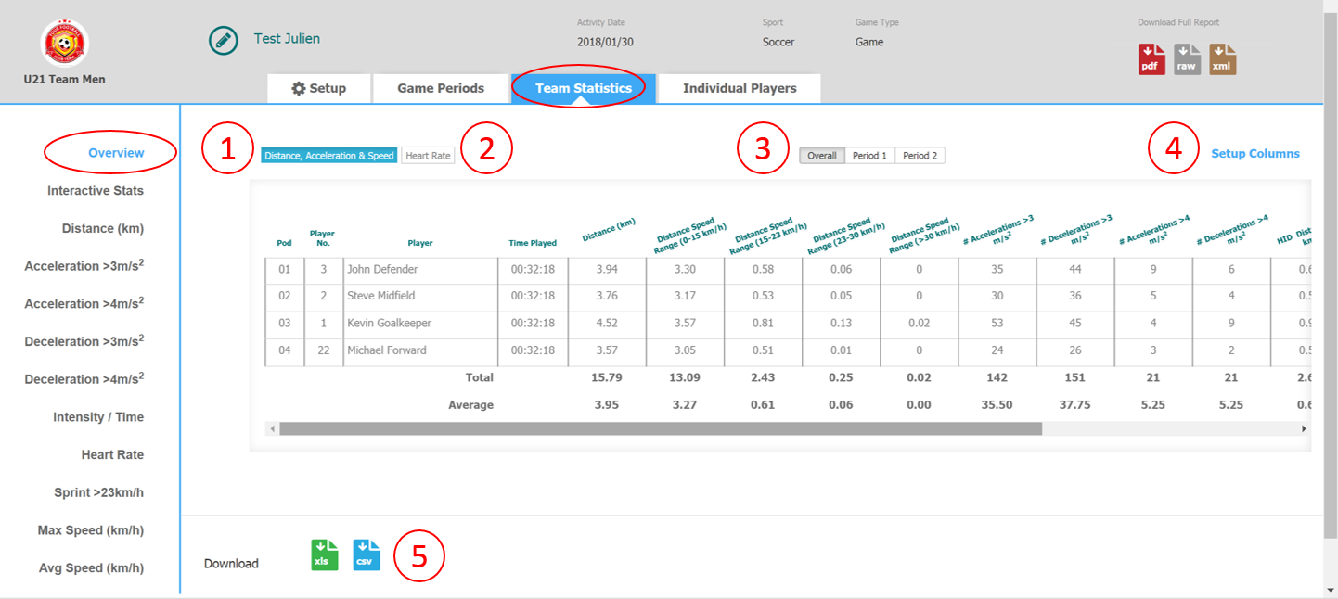Viewport: 1338px width, 599px height.
Task: Click the U21 Team Men club logo
Action: (x=67, y=42)
